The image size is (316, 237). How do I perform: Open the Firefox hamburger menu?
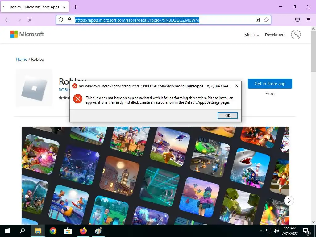pyautogui.click(x=309, y=20)
